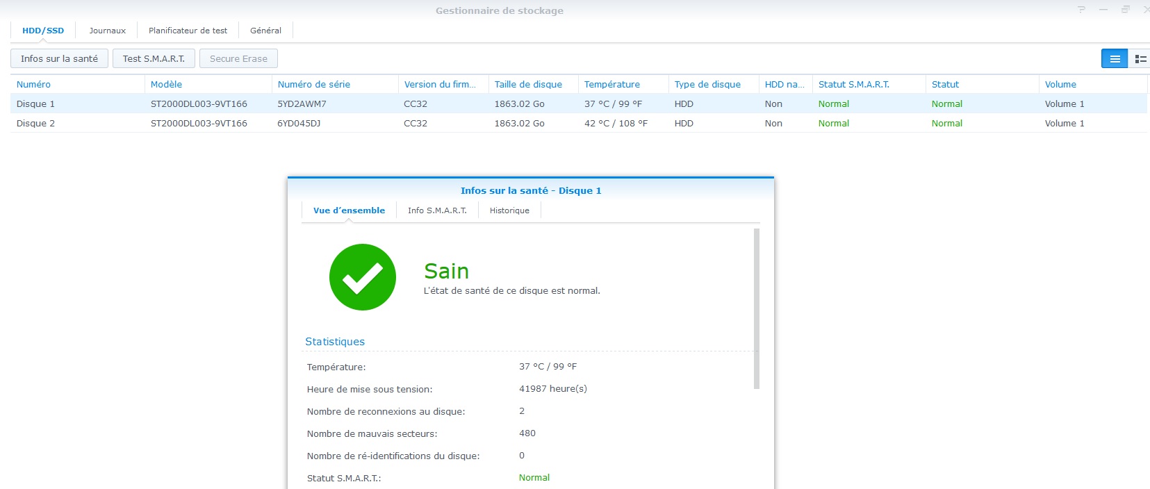The width and height of the screenshot is (1150, 489).
Task: Click serial number 5YD2AWM7
Action: (x=302, y=103)
